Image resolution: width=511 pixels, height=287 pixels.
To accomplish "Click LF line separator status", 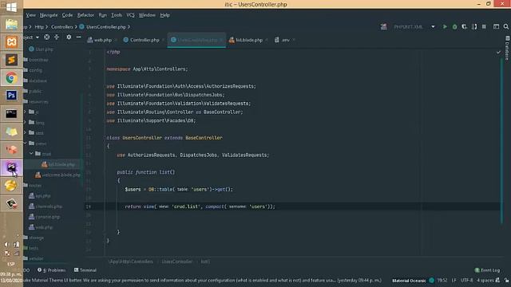I will coord(454,280).
